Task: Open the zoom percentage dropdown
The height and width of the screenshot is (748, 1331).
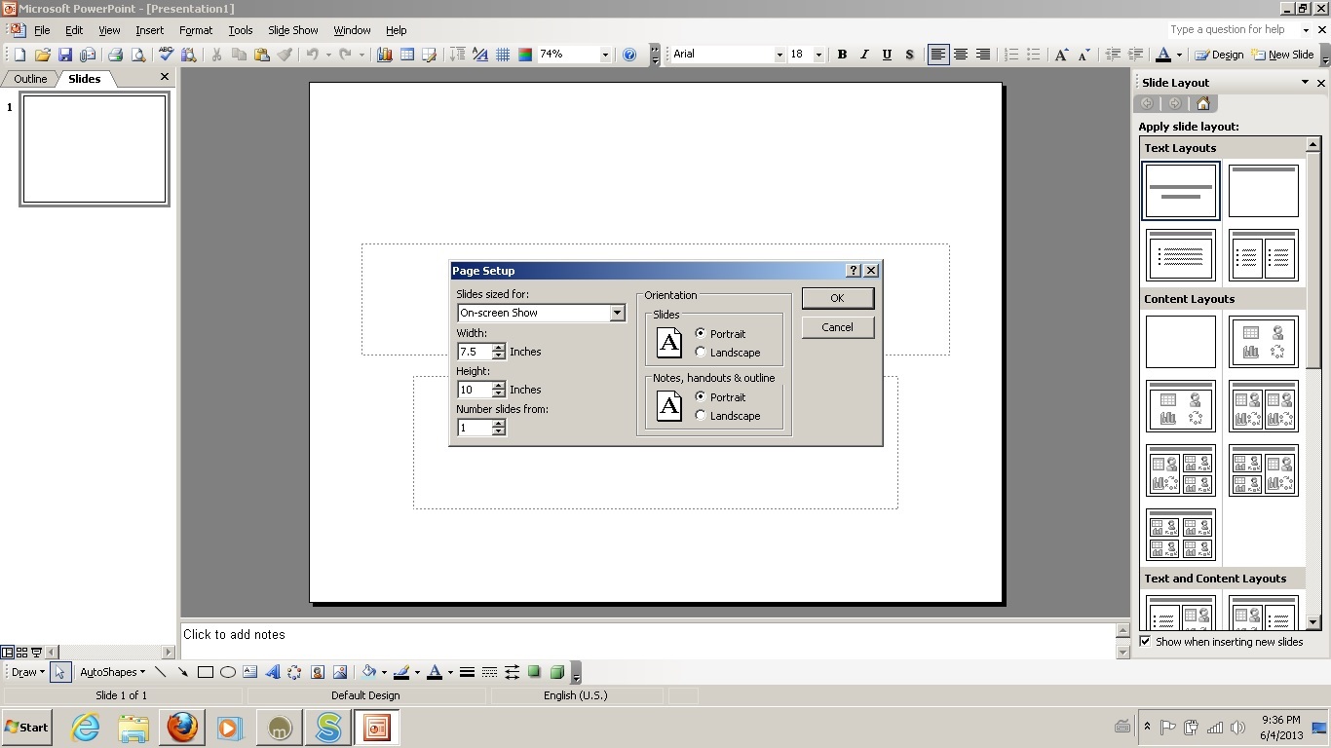Action: (604, 55)
